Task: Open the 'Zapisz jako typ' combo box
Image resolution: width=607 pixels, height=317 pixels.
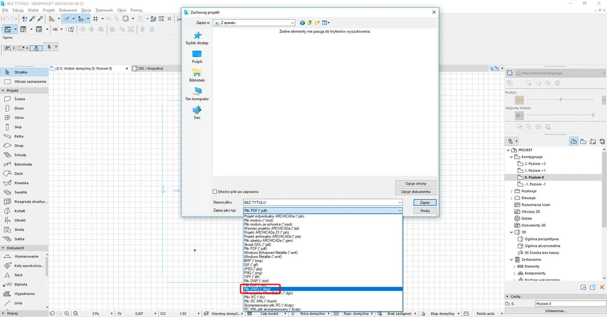Action: tap(323, 211)
